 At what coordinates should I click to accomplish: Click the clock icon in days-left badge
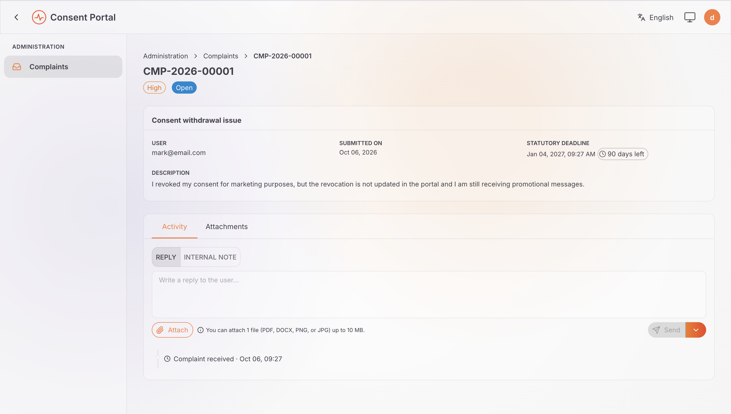click(x=602, y=154)
